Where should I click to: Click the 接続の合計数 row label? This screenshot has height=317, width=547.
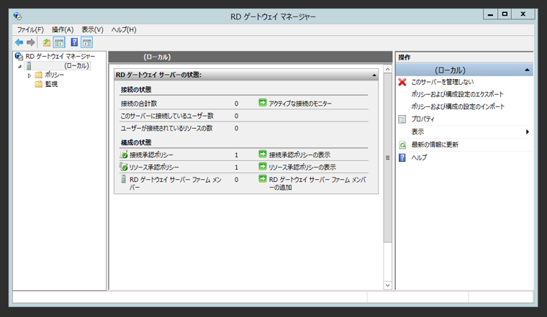point(138,104)
